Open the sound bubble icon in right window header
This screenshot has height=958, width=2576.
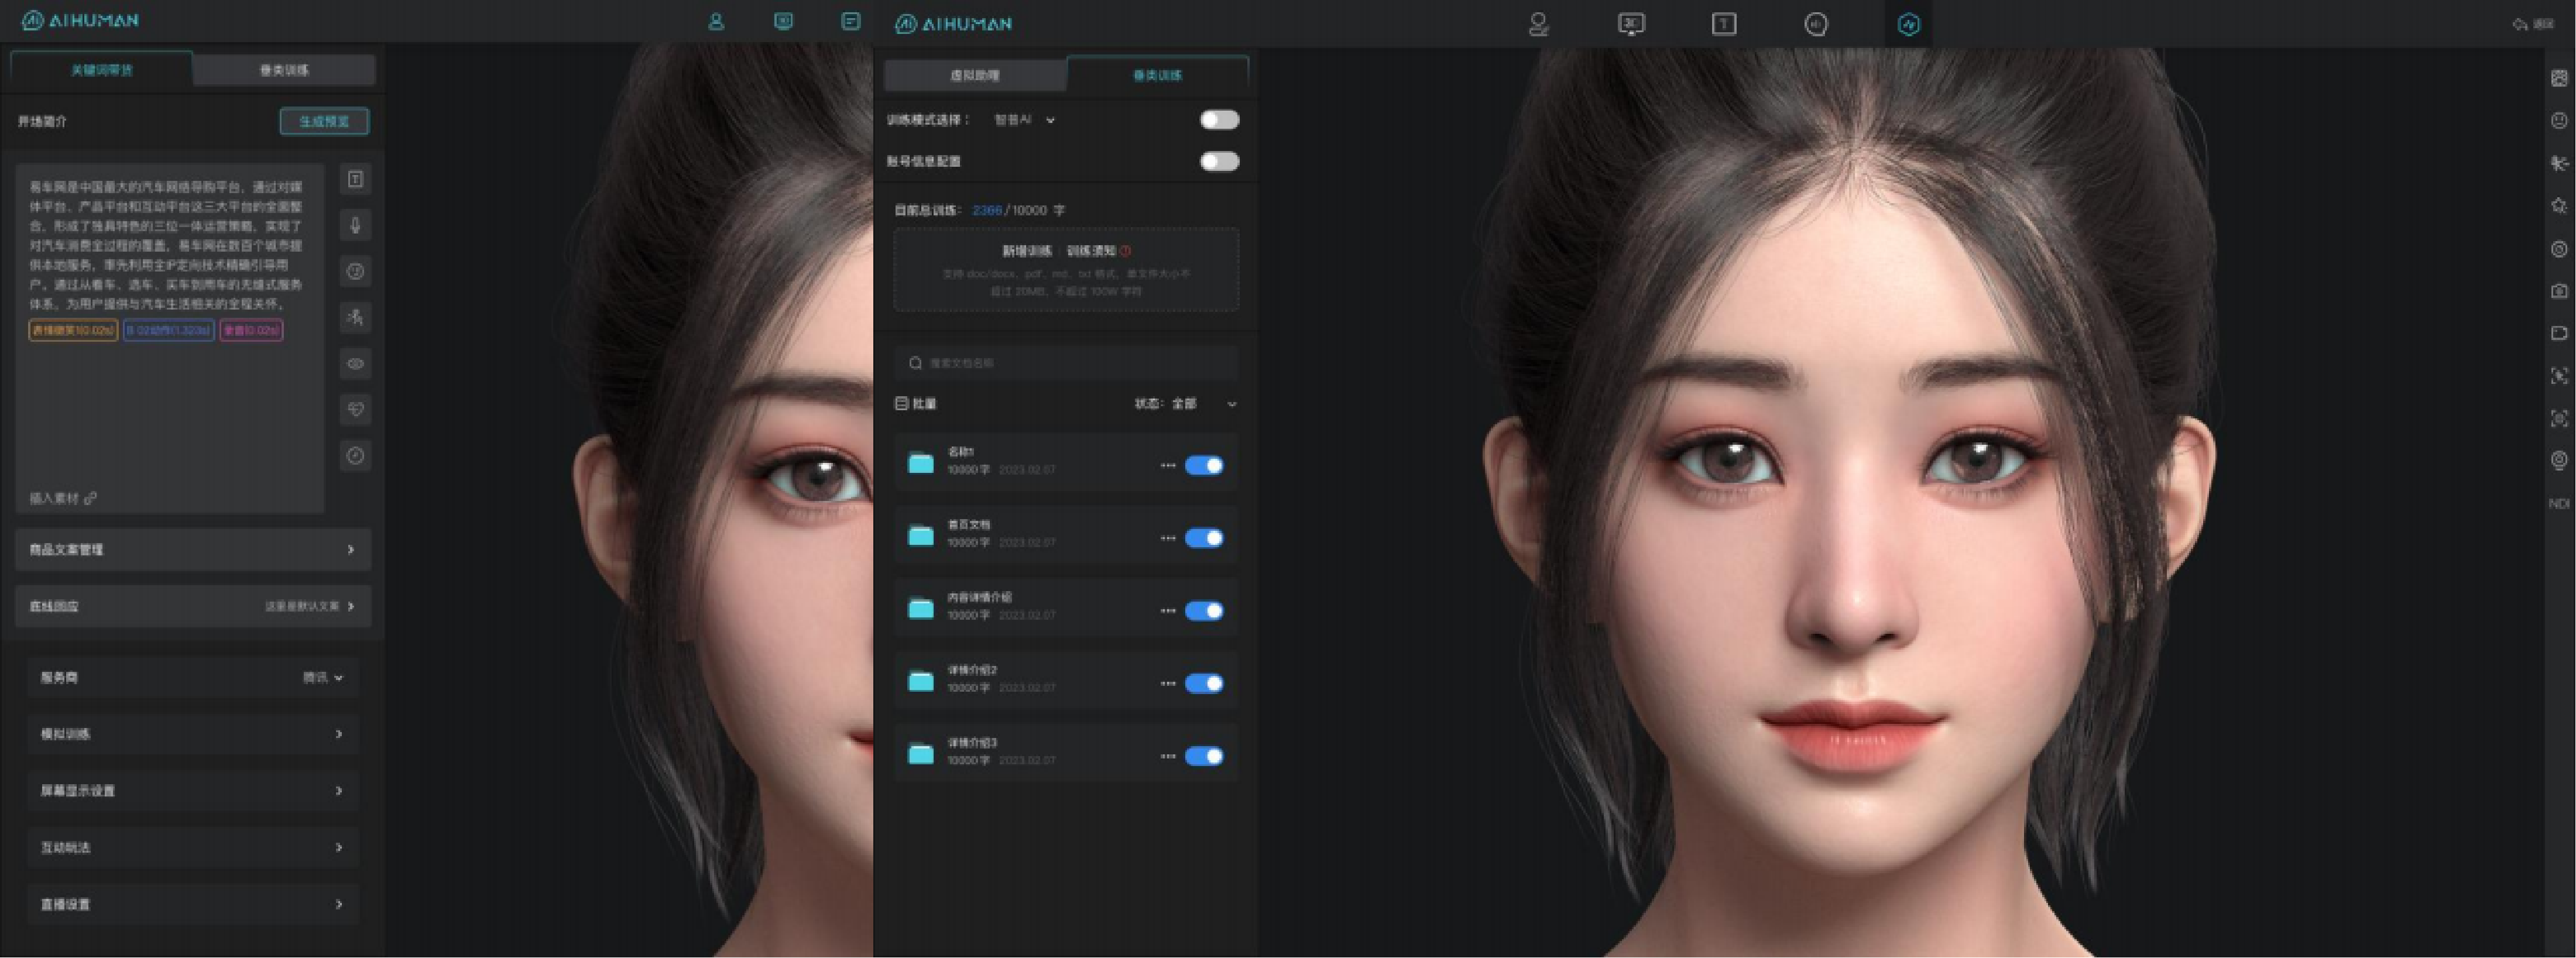click(x=1816, y=24)
